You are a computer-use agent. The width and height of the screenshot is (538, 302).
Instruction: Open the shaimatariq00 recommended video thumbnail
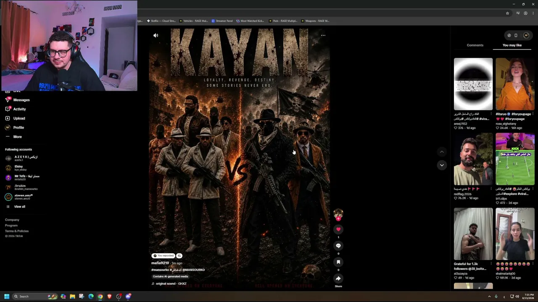point(515,234)
